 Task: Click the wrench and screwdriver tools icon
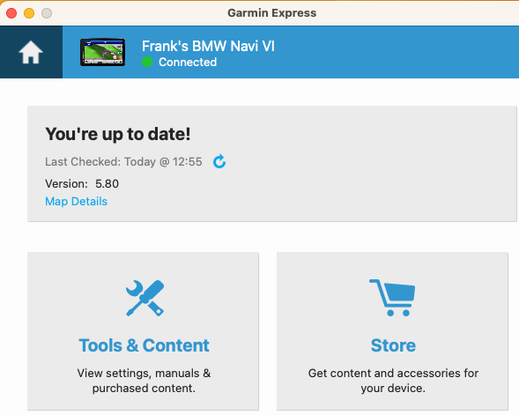click(145, 298)
